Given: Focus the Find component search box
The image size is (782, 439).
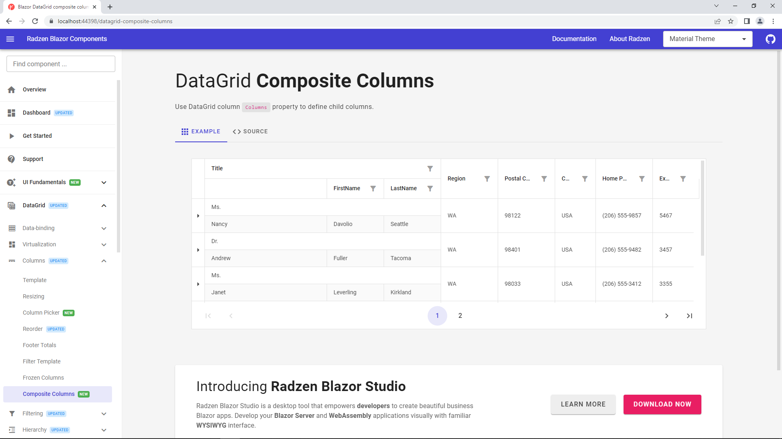Looking at the screenshot, I should click(x=61, y=64).
